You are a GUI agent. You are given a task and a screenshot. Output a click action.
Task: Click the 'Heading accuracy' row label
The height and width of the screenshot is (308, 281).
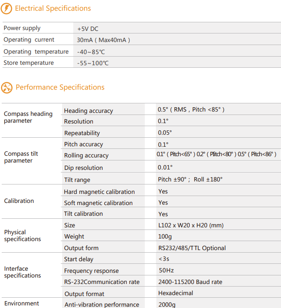pos(88,111)
